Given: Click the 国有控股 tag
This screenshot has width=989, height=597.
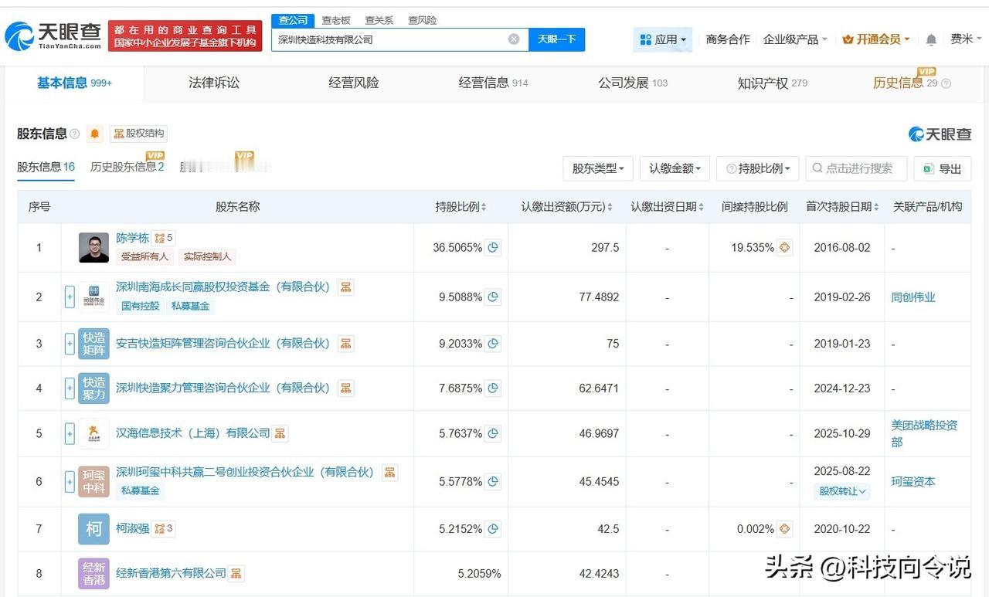Looking at the screenshot, I should (x=141, y=306).
